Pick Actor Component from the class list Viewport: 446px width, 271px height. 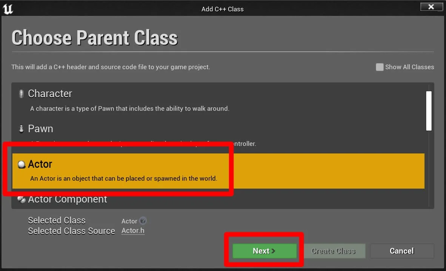[x=68, y=200]
